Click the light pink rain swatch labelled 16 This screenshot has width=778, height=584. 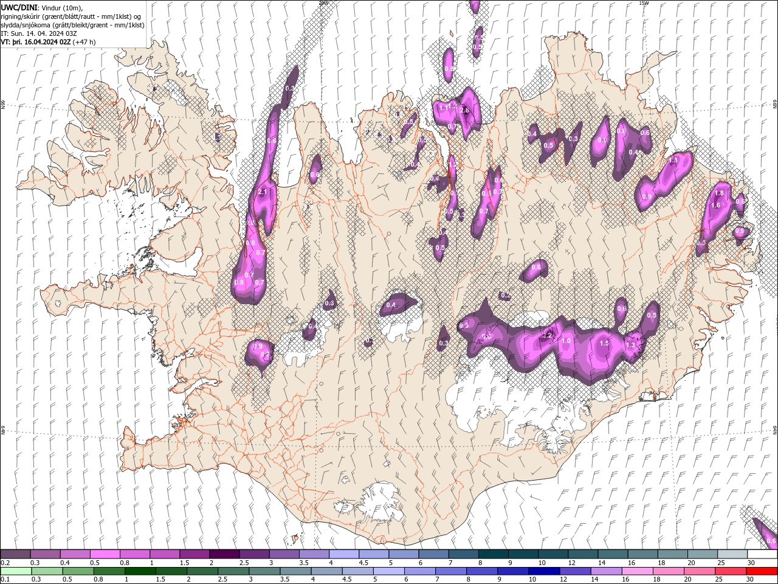pyautogui.click(x=637, y=571)
